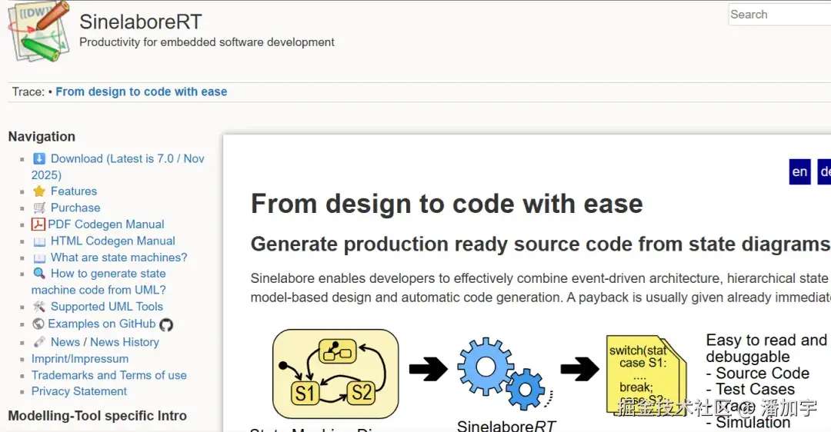831x432 pixels.
Task: Click the SinelaboreRT DokuWiki logo
Action: point(38,32)
